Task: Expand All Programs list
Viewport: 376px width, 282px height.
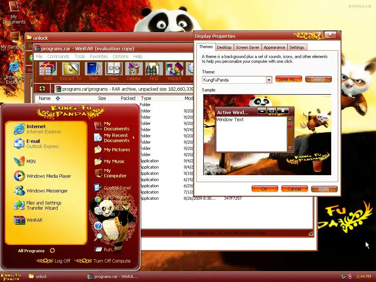Action: 36,250
